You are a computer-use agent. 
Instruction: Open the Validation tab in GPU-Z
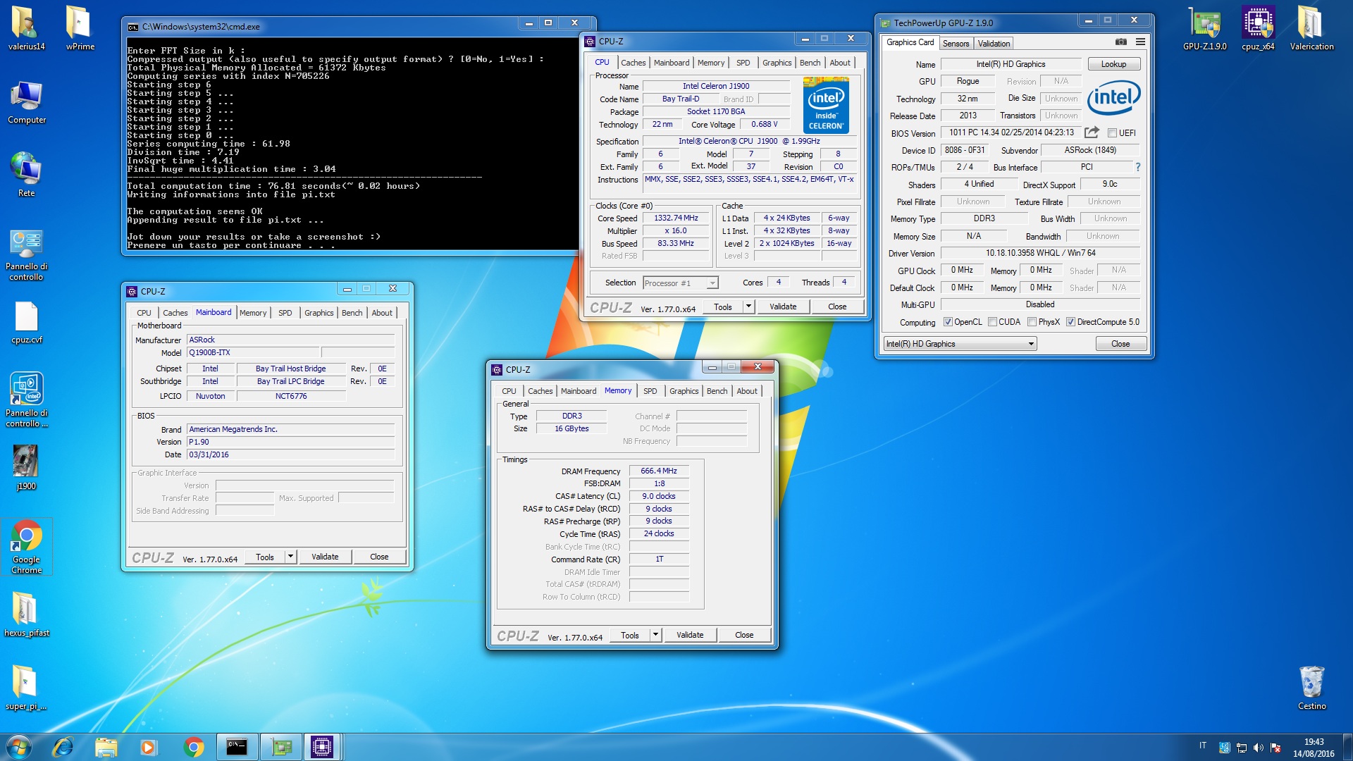(x=994, y=44)
